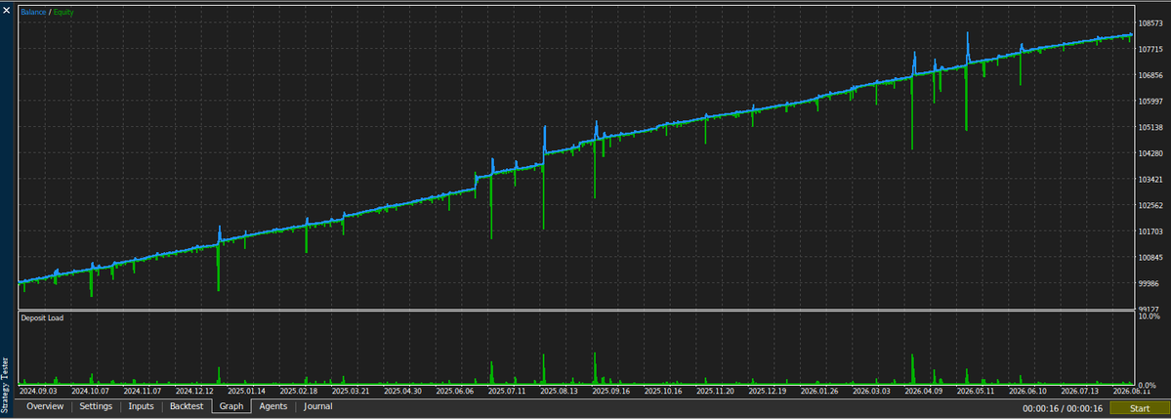
Task: Click the 2026.07.13 date label
Action: click(x=1080, y=391)
